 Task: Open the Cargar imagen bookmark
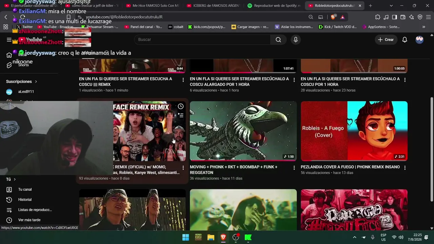click(x=250, y=27)
